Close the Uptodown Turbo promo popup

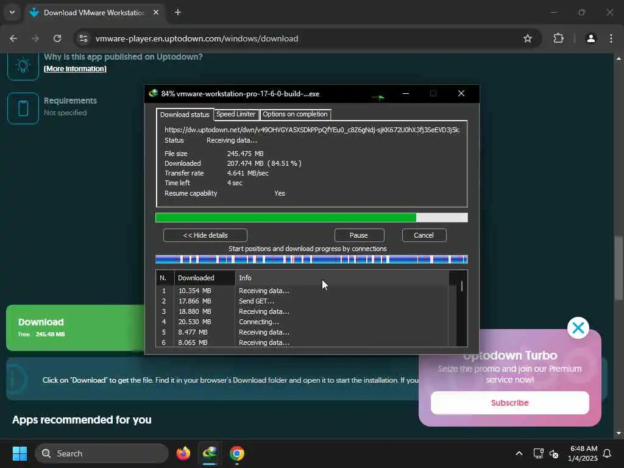click(x=578, y=328)
